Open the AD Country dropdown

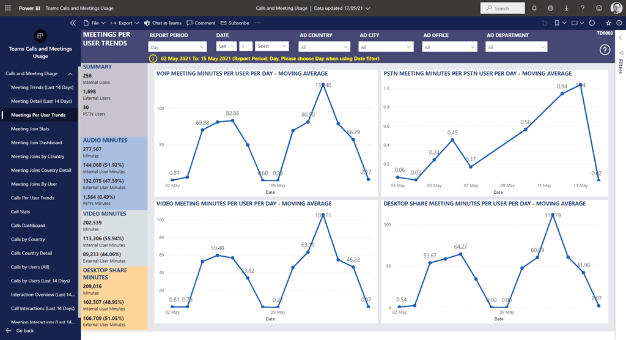[325, 46]
